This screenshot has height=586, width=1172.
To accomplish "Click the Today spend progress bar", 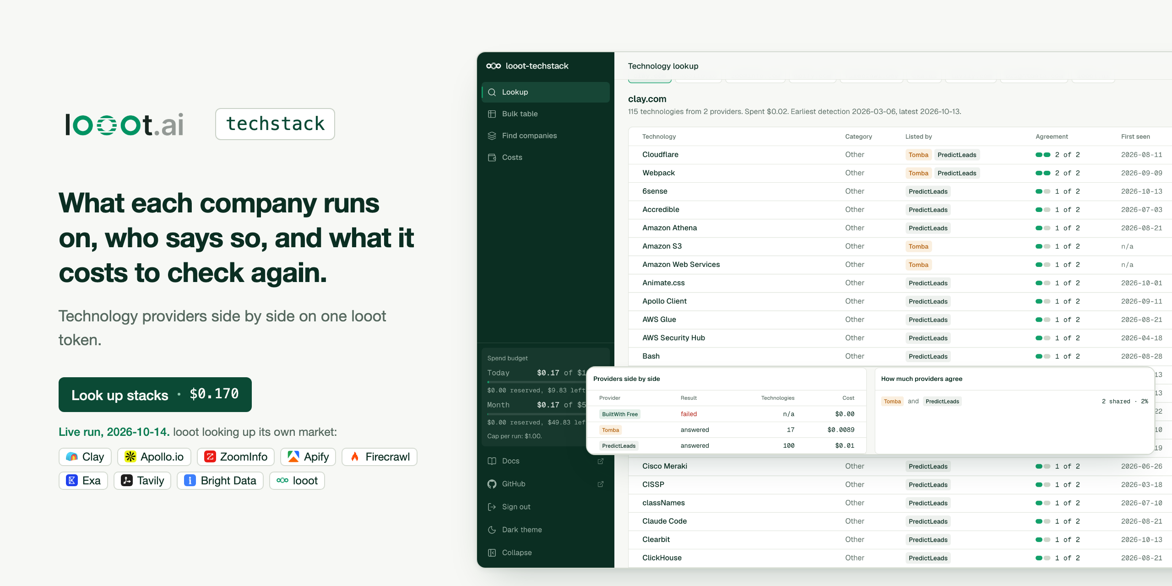I will [x=537, y=382].
